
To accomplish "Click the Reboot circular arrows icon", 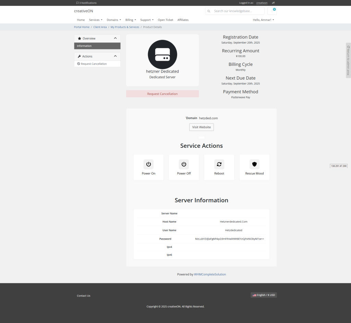I will (219, 164).
